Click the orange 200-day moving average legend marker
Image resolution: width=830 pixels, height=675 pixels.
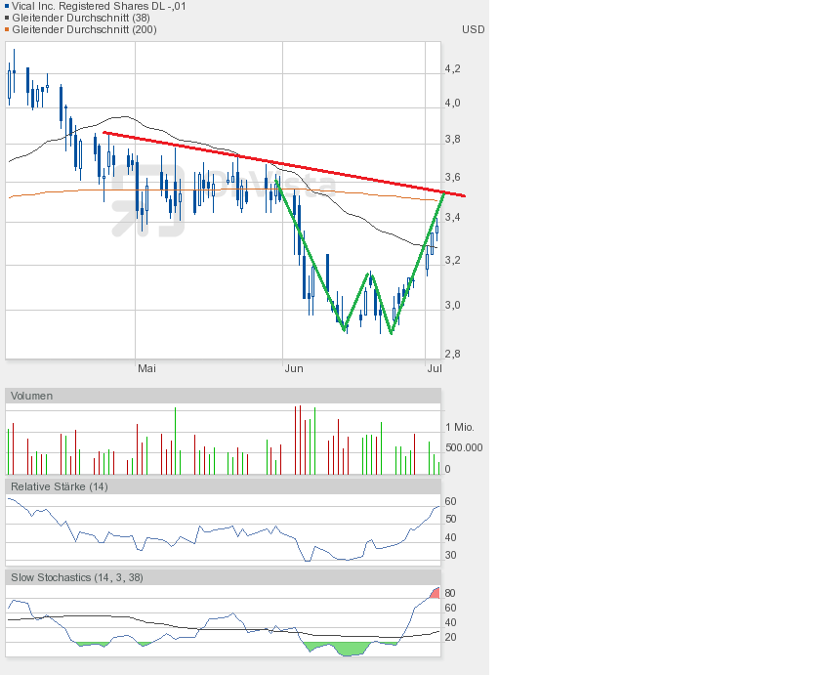pyautogui.click(x=8, y=29)
